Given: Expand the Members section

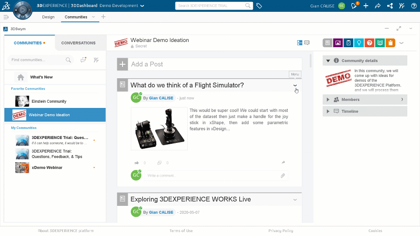Looking at the screenshot, I should (x=328, y=100).
